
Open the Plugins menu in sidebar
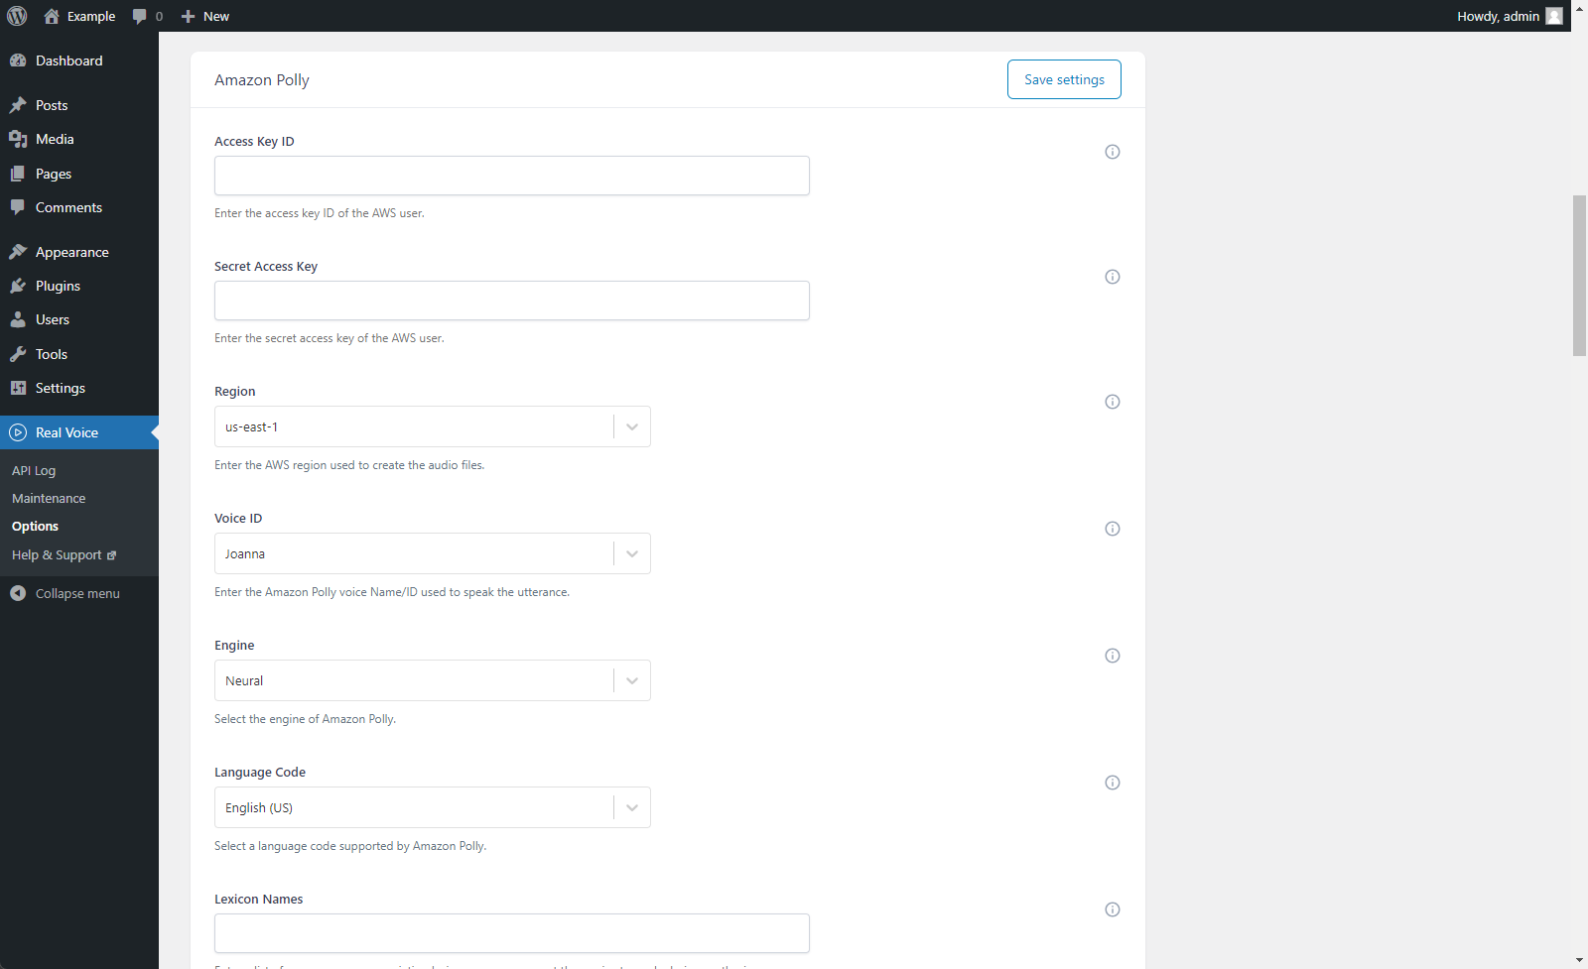[58, 286]
